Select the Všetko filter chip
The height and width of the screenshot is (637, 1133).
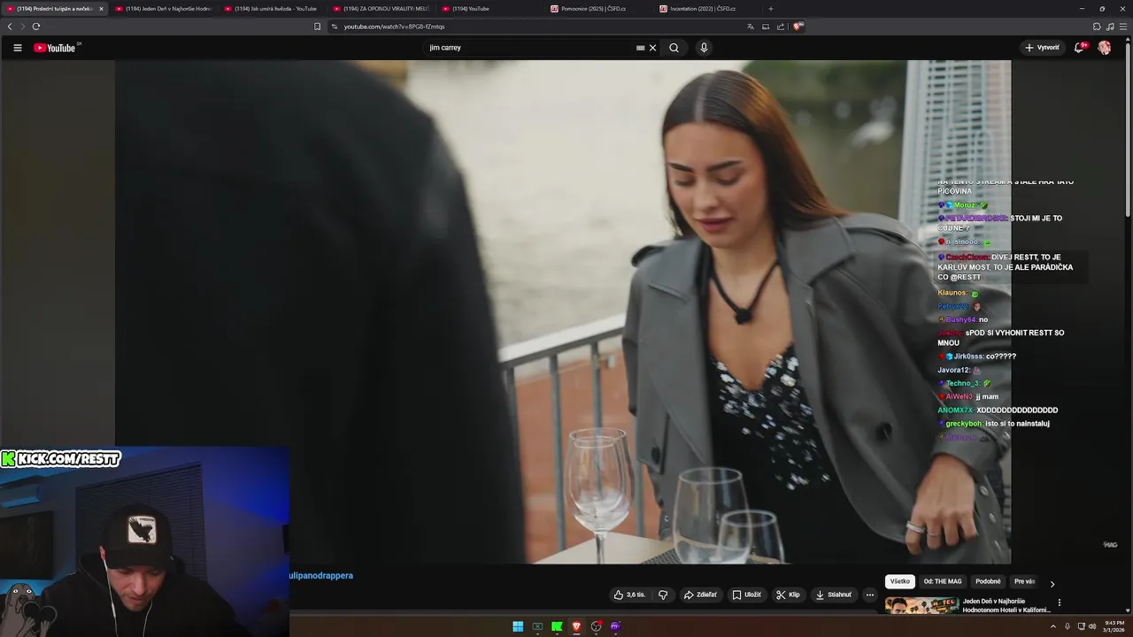click(900, 581)
